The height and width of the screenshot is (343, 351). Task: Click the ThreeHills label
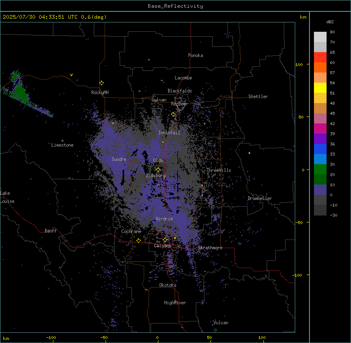coord(219,170)
